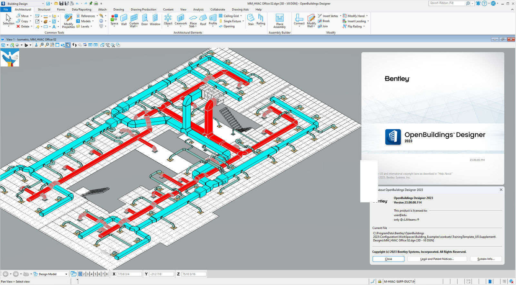
Task: Toggle view 4 button on
Action: (92, 274)
